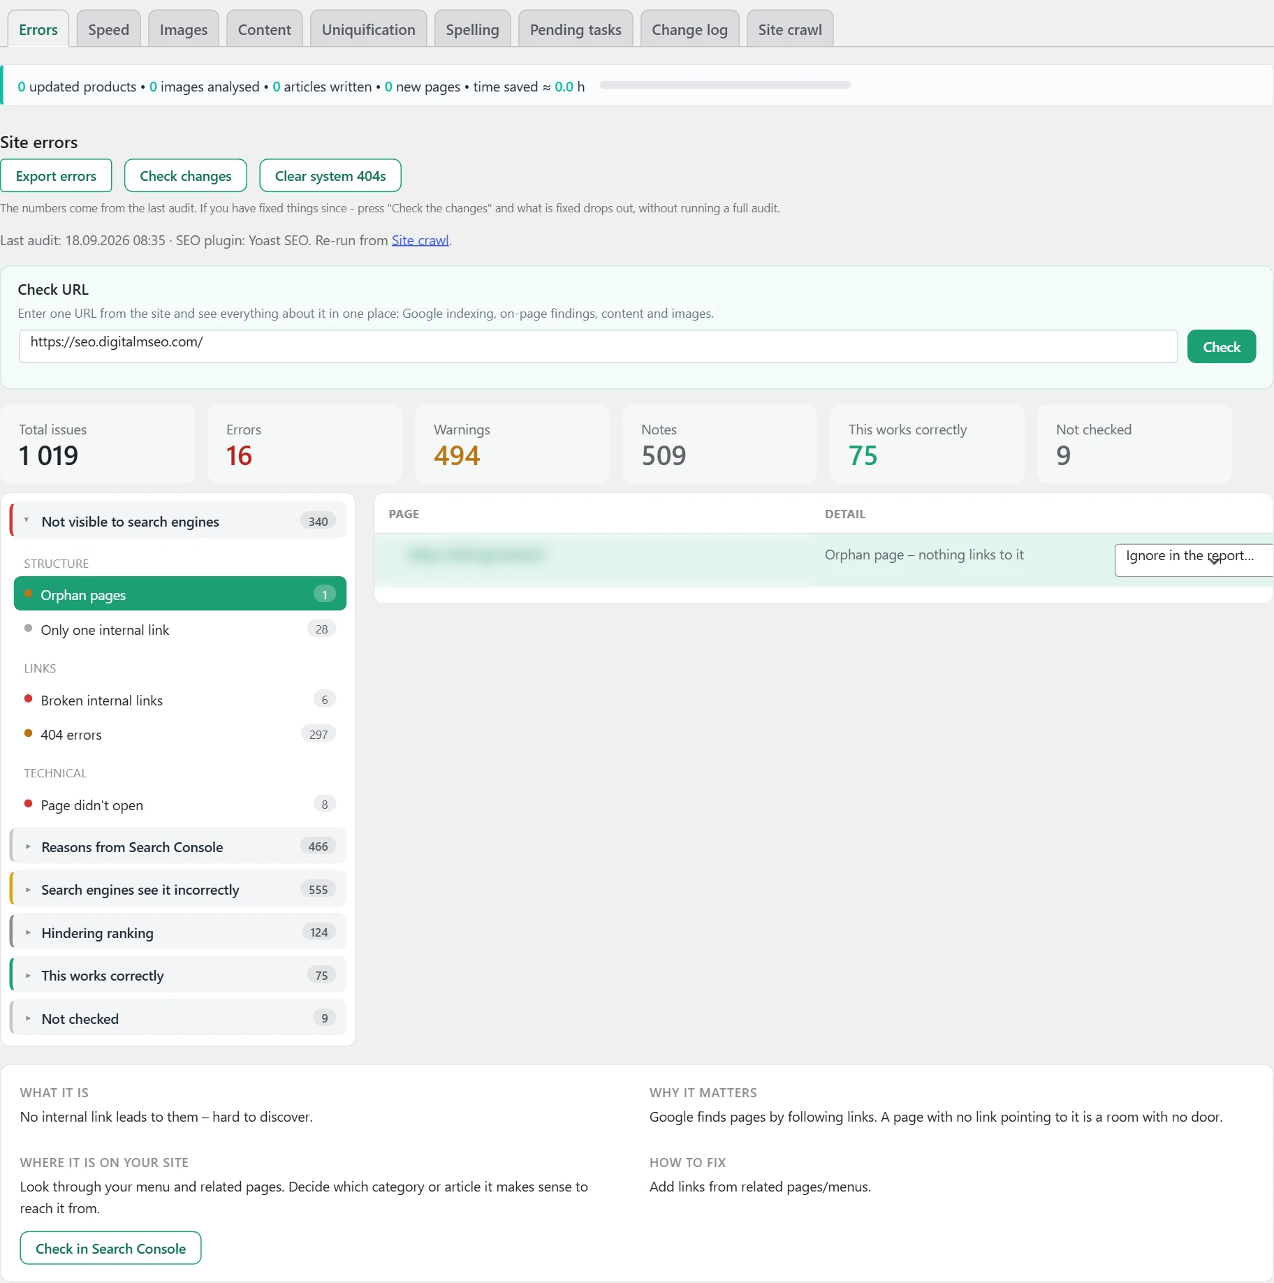This screenshot has width=1274, height=1283.
Task: Click the blurred orphan page URL
Action: tap(477, 555)
